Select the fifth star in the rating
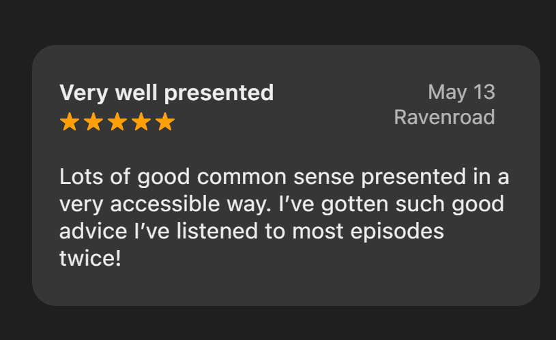 point(165,121)
